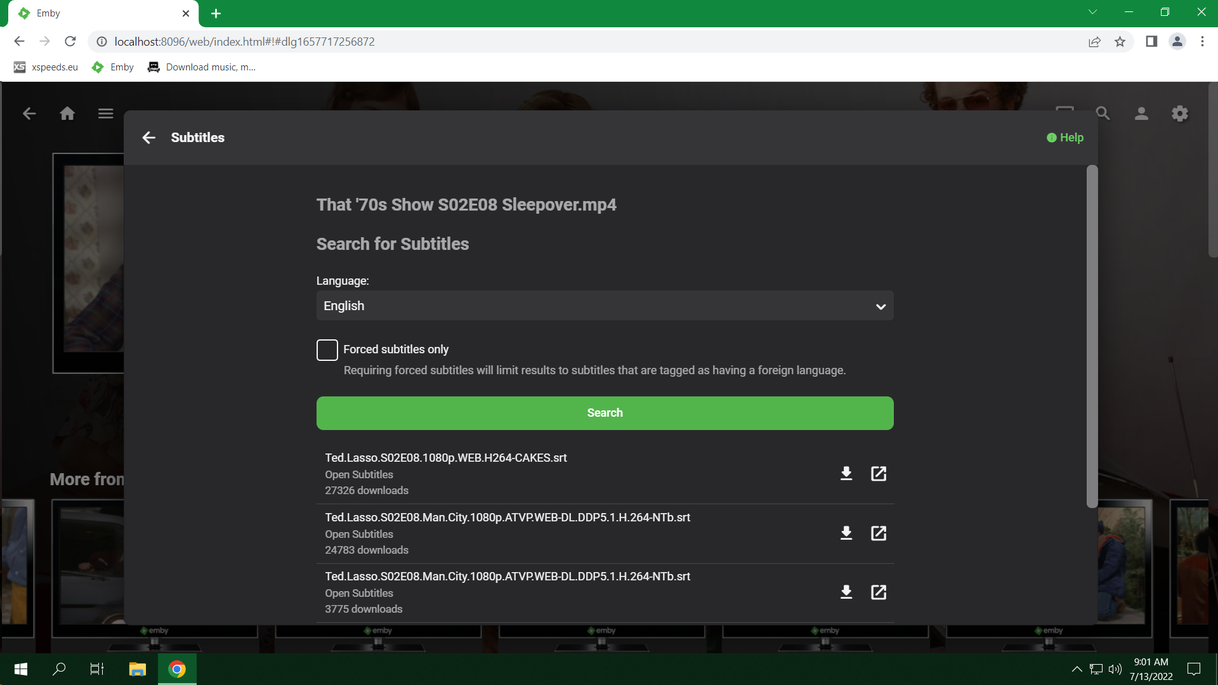This screenshot has width=1218, height=685.
Task: Open Emby search magnifier
Action: click(1103, 114)
